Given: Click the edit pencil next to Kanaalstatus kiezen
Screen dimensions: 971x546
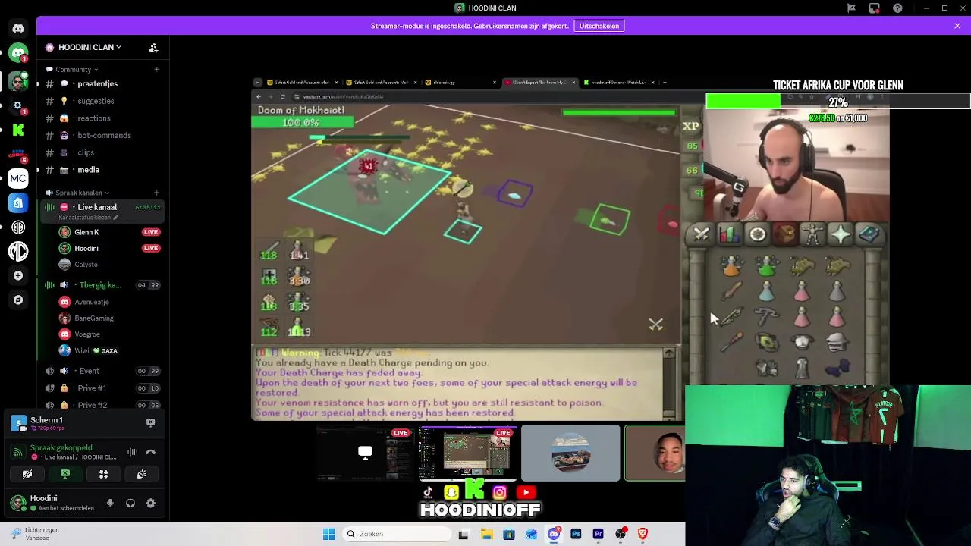Looking at the screenshot, I should [116, 218].
